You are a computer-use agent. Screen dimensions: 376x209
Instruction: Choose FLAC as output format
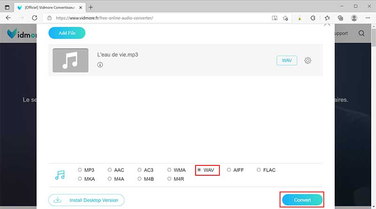(x=259, y=170)
